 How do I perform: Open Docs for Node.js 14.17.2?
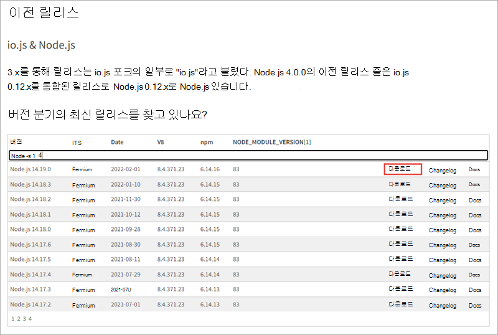[x=475, y=306]
